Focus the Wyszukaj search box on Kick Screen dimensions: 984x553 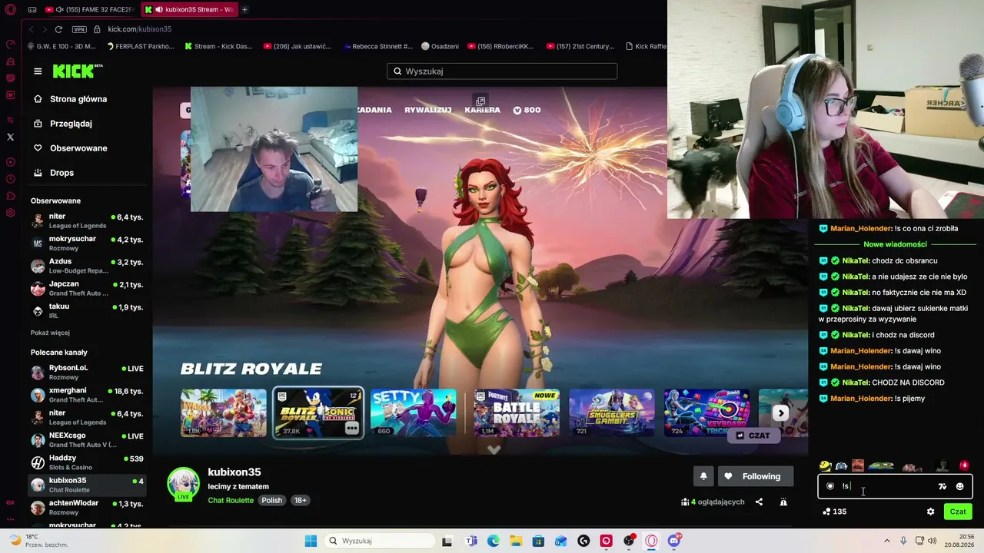coord(502,71)
